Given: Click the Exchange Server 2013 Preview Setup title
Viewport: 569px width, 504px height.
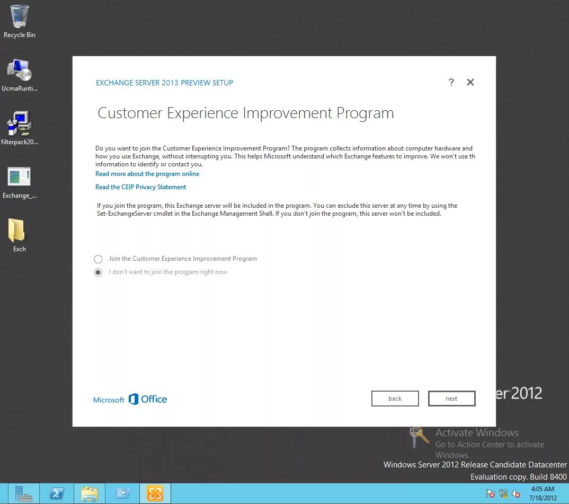Looking at the screenshot, I should coord(164,83).
